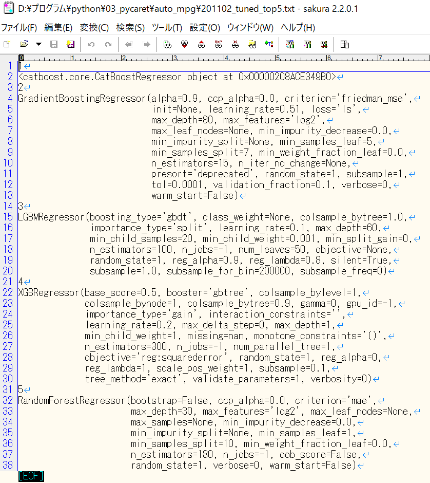
Task: Open the ヘルプ(H) menu
Action: point(298,28)
